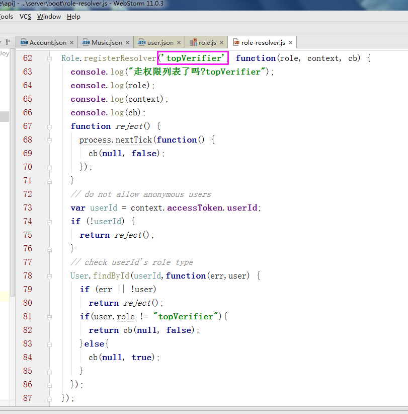This screenshot has height=414, width=408.
Task: Open the Help menu
Action: (x=73, y=17)
